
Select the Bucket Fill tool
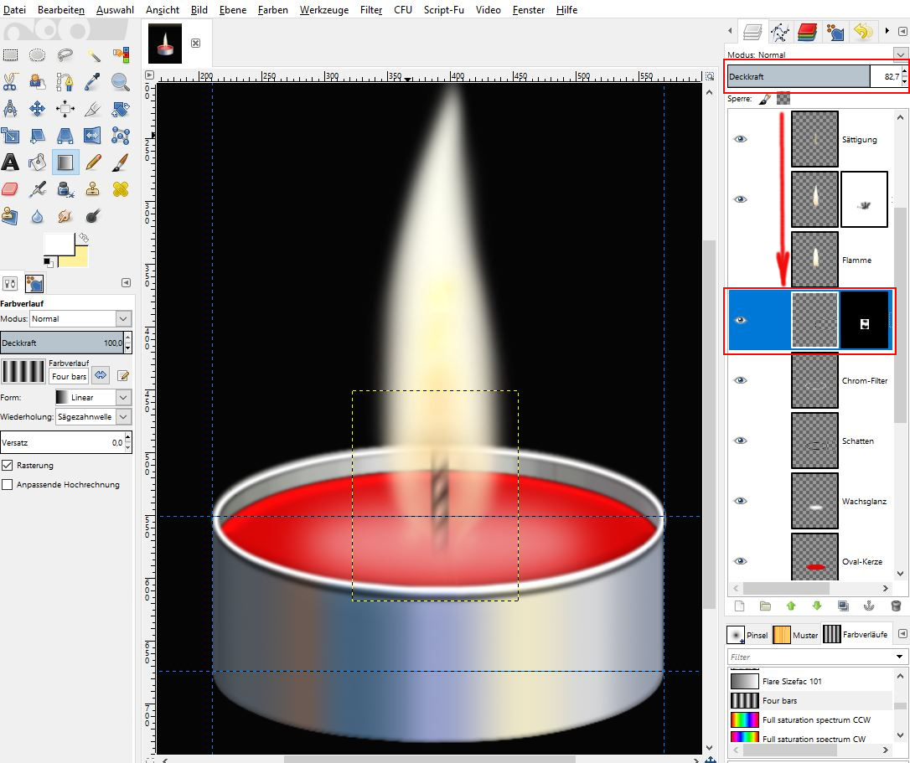38,162
